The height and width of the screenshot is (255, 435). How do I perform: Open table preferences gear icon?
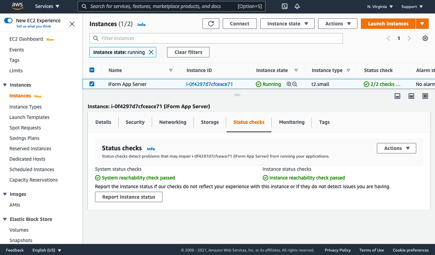pyautogui.click(x=425, y=38)
